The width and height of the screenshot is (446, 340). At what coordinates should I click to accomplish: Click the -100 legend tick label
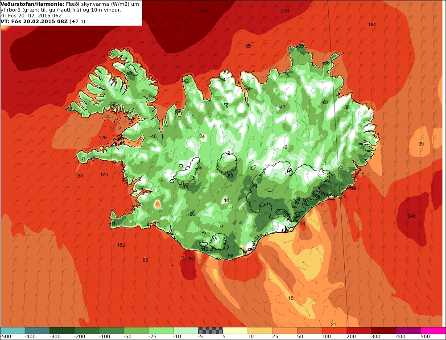click(104, 336)
